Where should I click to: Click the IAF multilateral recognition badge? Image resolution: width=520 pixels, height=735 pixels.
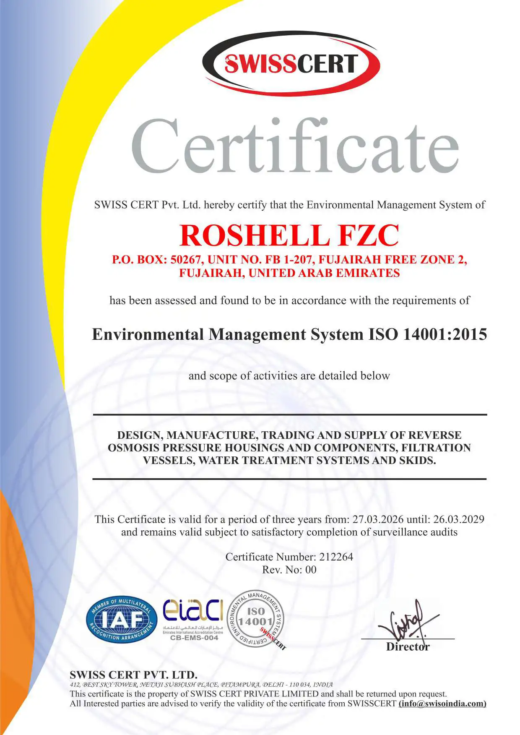click(x=121, y=620)
